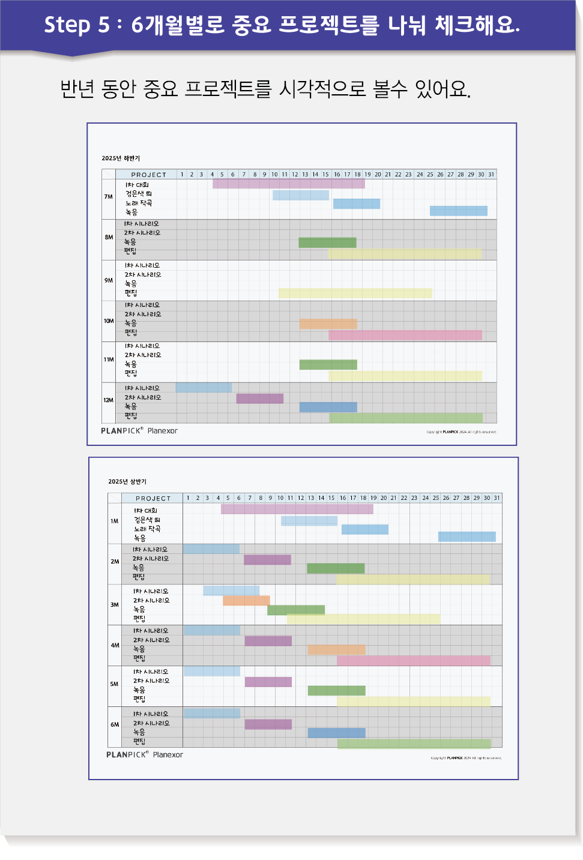Screen dimensions: 583x860
Task: Select the 5M month label
Action: [115, 684]
